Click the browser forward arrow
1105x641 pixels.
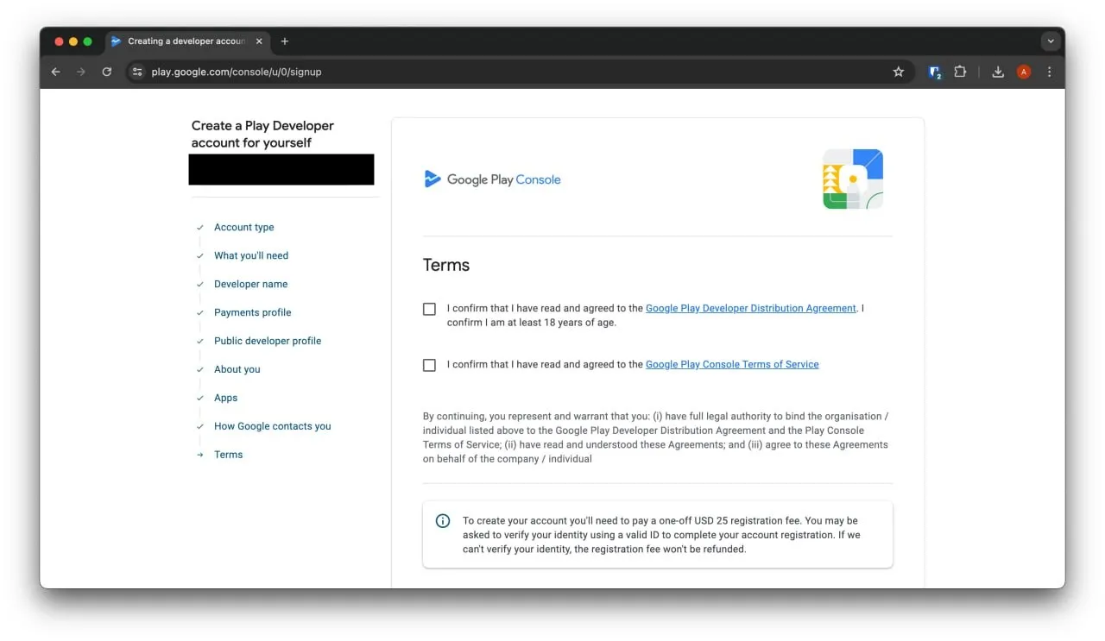click(81, 72)
